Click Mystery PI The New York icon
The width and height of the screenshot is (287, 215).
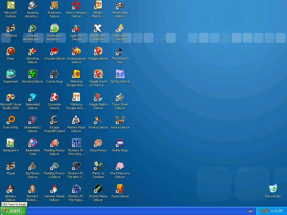(76, 166)
